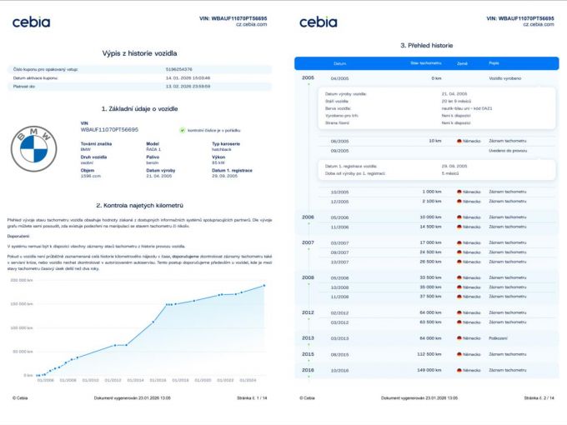This screenshot has height=425, width=567.
Task: Click the German flag in the 10/2016 row
Action: 460,369
